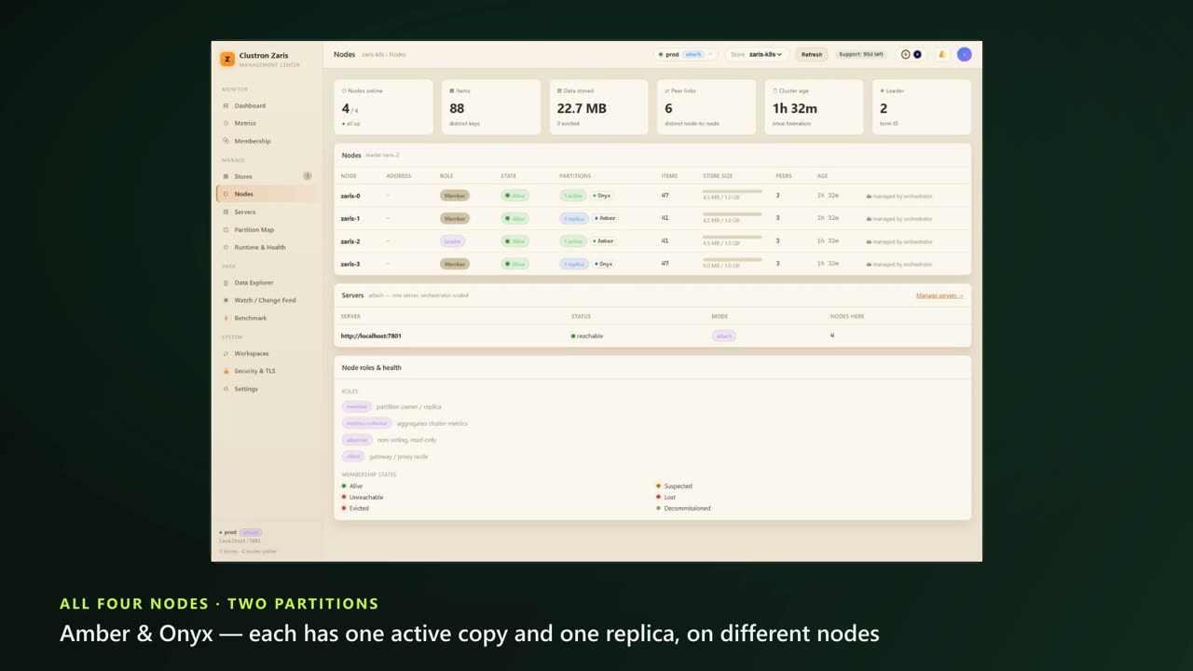Click the Metrics icon in the sidebar
The width and height of the screenshot is (1193, 671).
tap(226, 123)
